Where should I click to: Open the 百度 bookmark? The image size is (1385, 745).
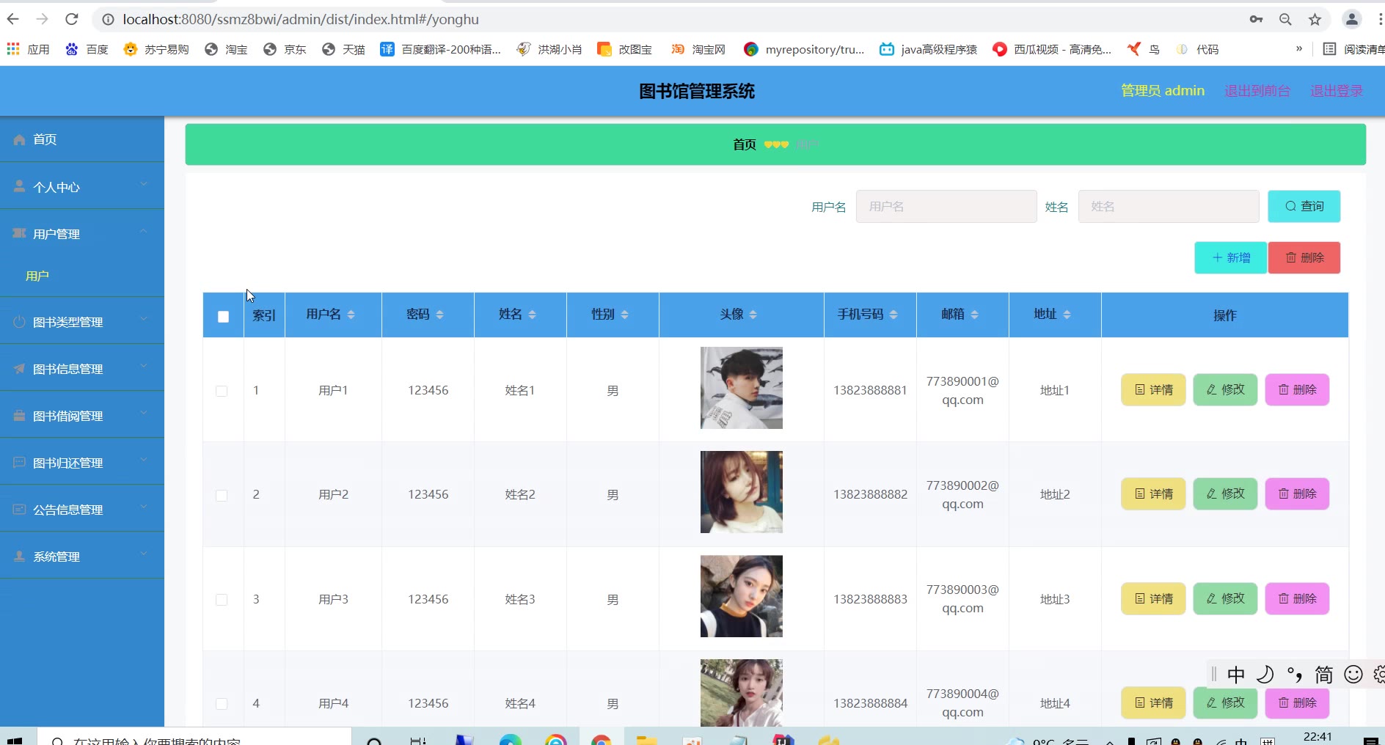(87, 49)
